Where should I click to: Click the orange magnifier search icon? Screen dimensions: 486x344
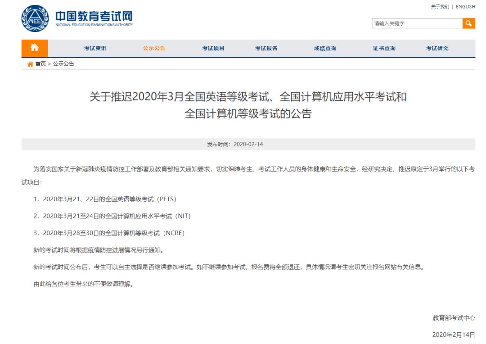tap(468, 23)
